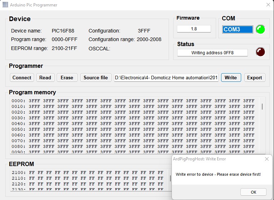Screen dimensions: 274x200
Task: Open the Source file chooser button
Action: click(x=96, y=77)
